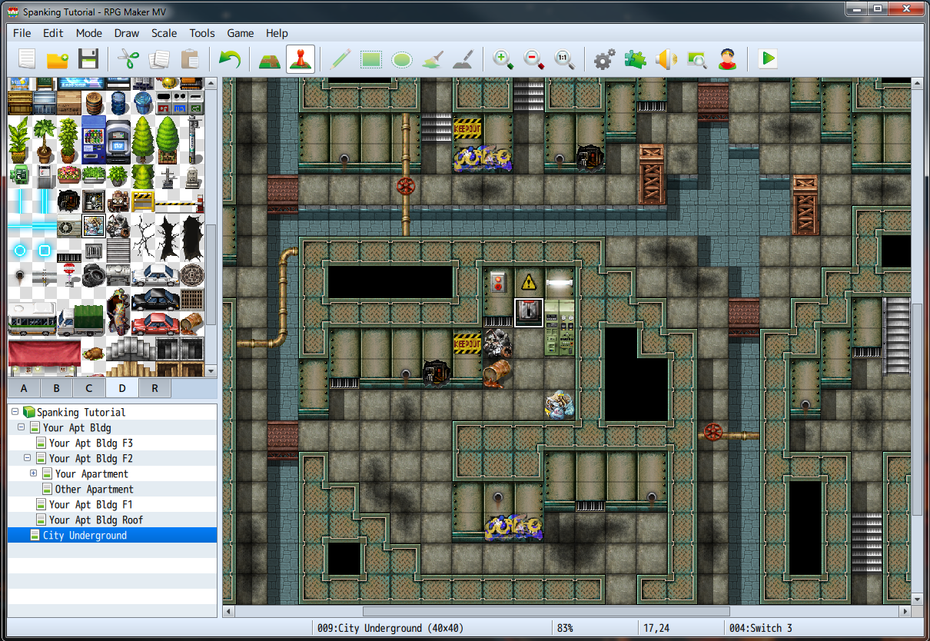
Task: Open a project with the folder icon
Action: tap(58, 59)
